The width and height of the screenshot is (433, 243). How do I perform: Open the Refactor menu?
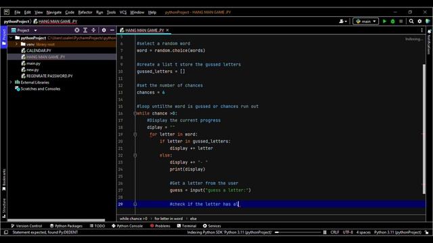(x=85, y=12)
